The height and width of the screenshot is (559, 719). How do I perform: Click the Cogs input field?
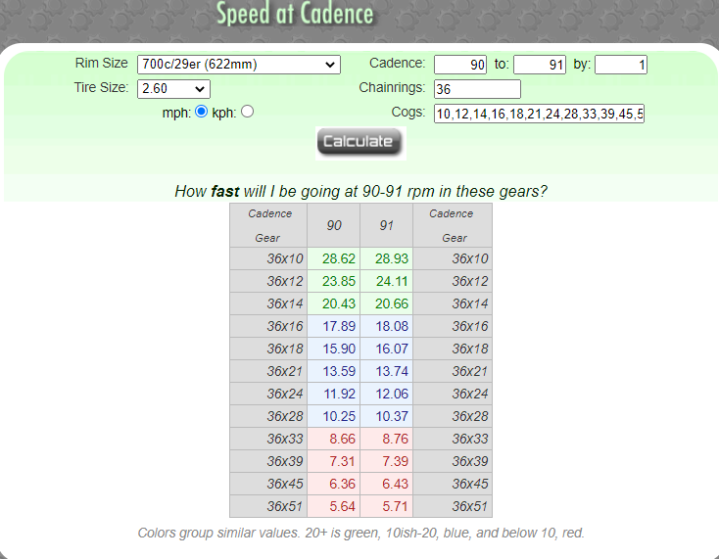(539, 115)
